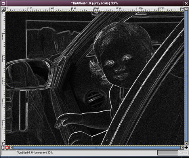This screenshot has height=158, width=189.
Task: Click the disabled Cancel button in status bar
Action: (x=183, y=153)
